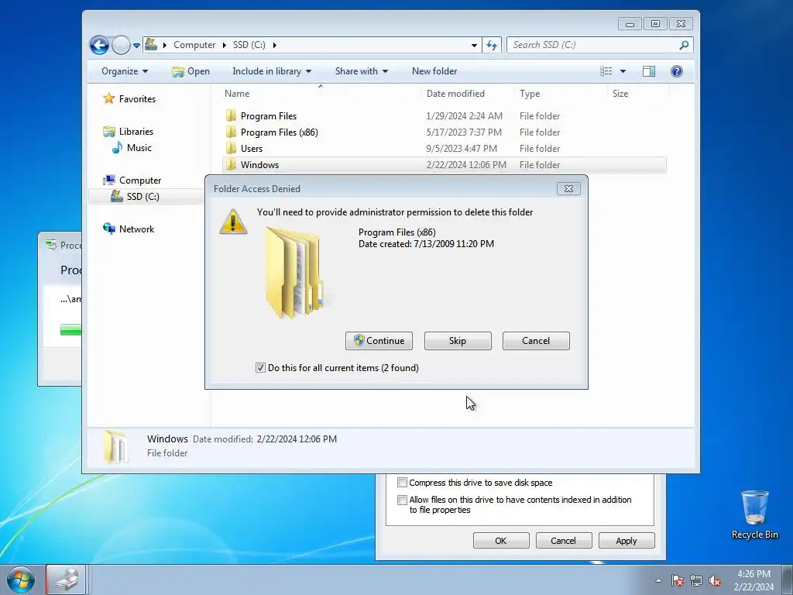This screenshot has height=595, width=793.
Task: Click the grayed forward navigation arrow
Action: click(x=121, y=45)
